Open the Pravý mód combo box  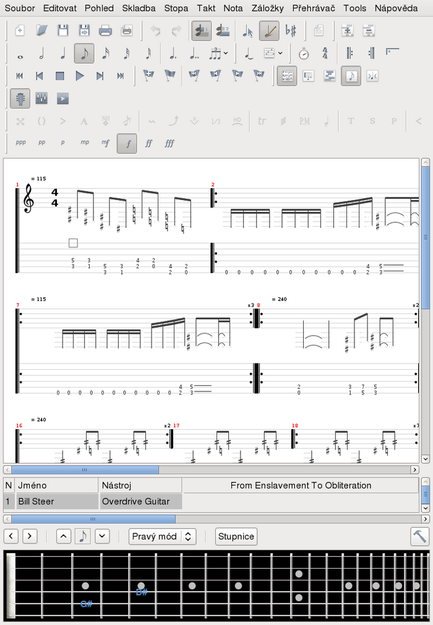coord(162,536)
